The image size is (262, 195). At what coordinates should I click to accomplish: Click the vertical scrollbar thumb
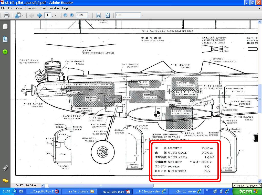[260, 99]
